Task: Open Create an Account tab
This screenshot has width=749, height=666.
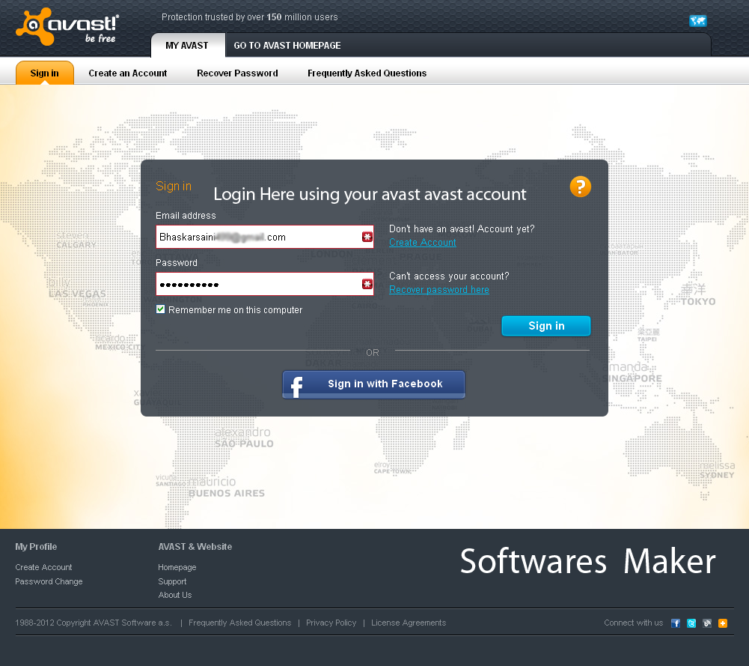Action: 127,73
